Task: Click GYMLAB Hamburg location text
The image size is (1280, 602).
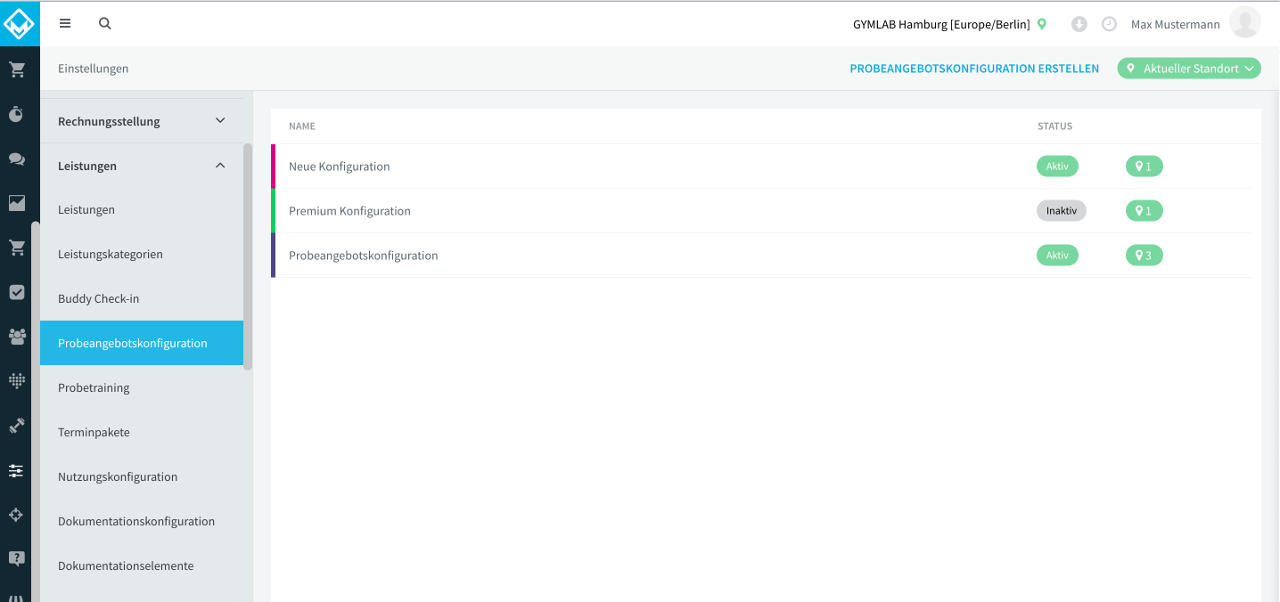Action: [941, 25]
